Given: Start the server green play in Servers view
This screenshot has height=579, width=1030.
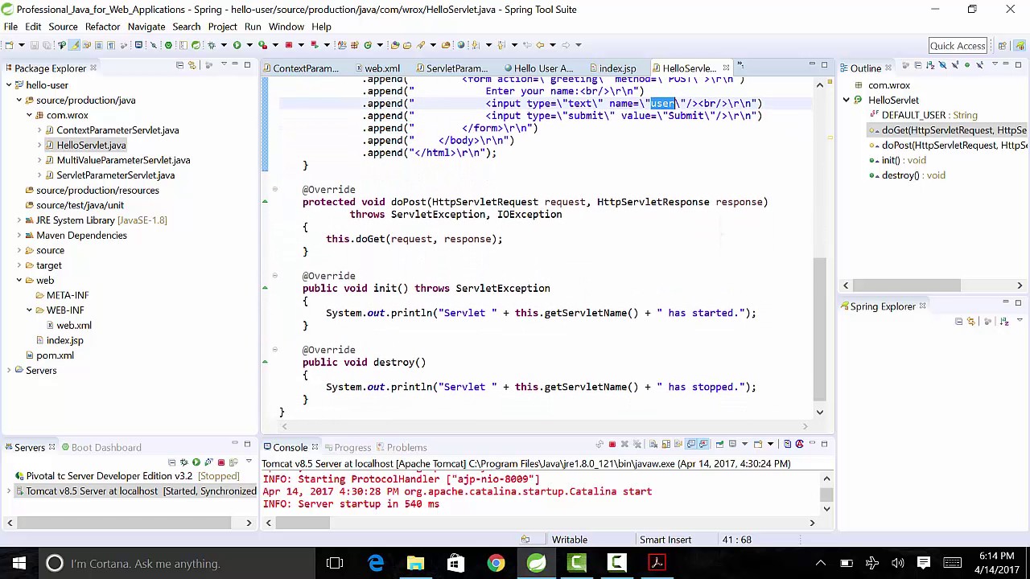Looking at the screenshot, I should pos(196,462).
